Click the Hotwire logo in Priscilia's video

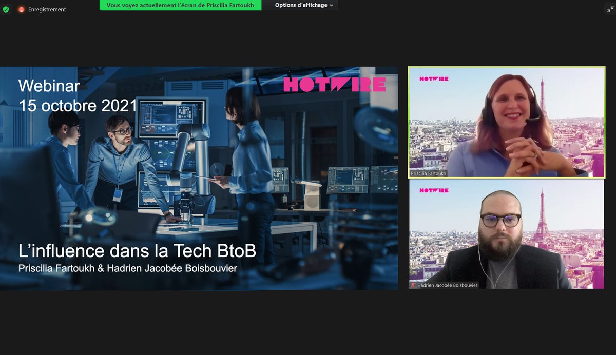[434, 78]
